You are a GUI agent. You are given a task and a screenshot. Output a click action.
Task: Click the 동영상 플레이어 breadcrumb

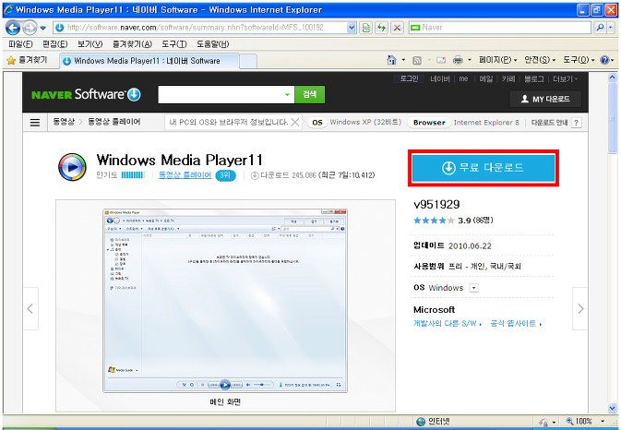pos(113,122)
